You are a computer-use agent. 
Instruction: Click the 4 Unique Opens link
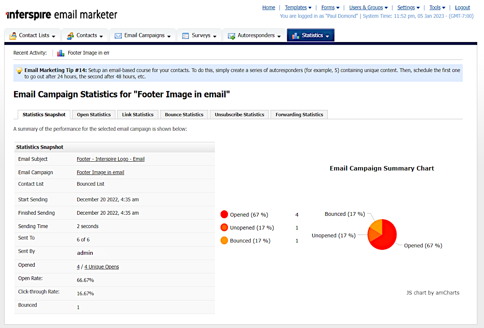pyautogui.click(x=102, y=267)
